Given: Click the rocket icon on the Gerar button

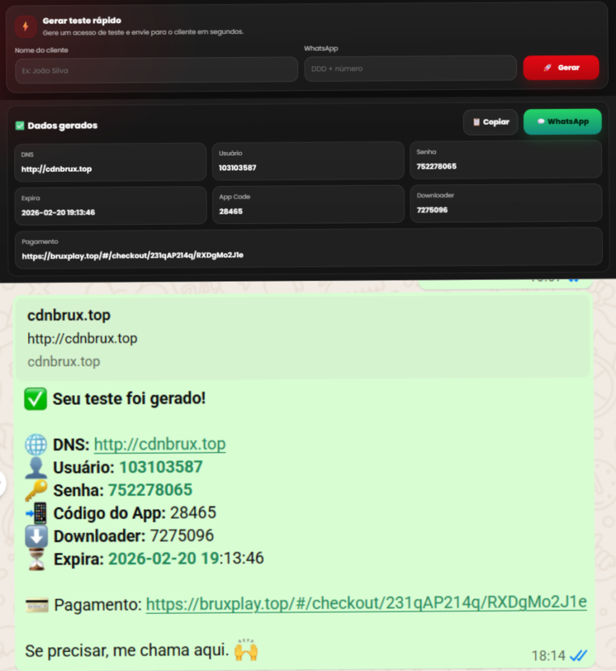Looking at the screenshot, I should click(x=547, y=67).
